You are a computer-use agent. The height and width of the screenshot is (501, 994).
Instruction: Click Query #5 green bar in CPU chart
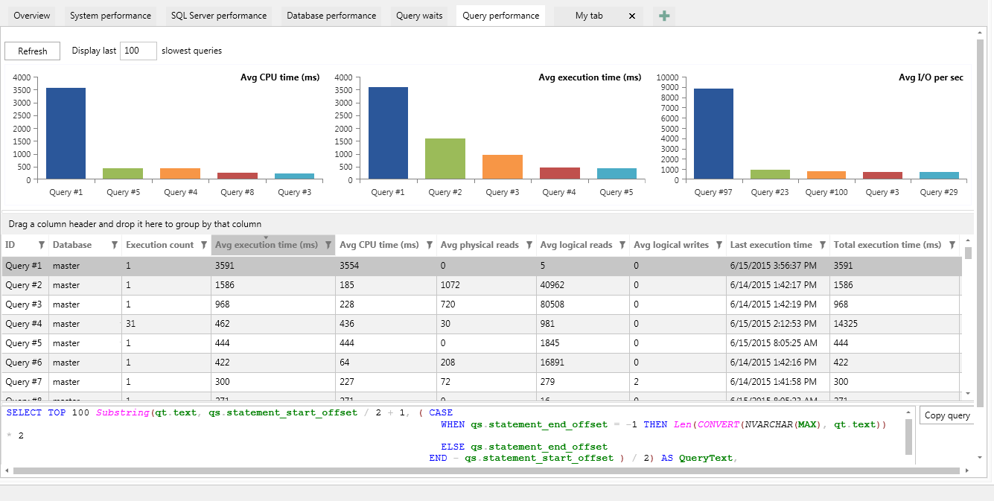click(123, 173)
